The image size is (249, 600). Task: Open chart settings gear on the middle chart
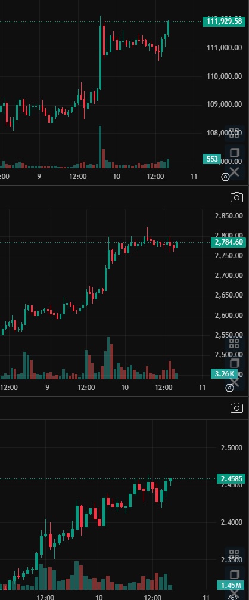point(229,388)
